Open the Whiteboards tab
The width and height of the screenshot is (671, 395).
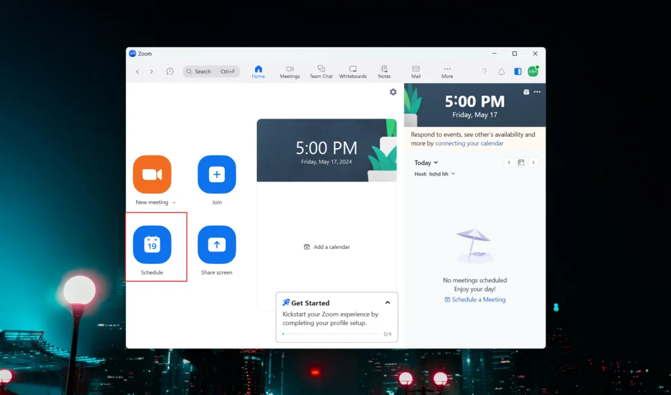coord(353,71)
